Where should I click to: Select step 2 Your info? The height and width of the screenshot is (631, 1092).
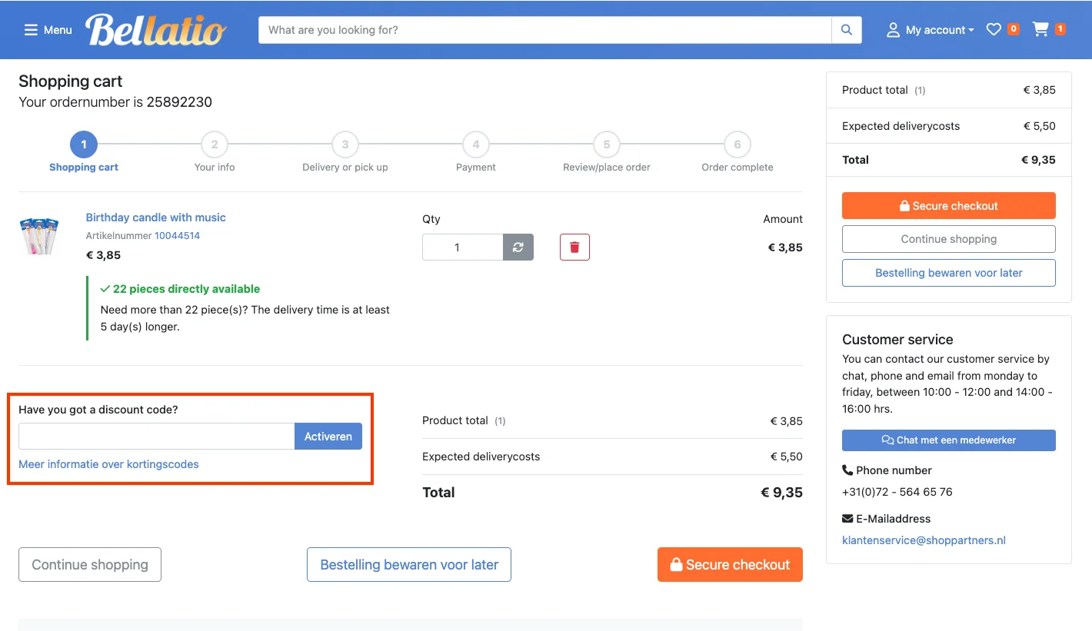(x=214, y=144)
